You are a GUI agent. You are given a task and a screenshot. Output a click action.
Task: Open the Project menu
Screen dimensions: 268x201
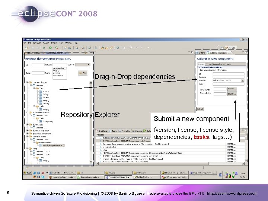(x=54, y=43)
